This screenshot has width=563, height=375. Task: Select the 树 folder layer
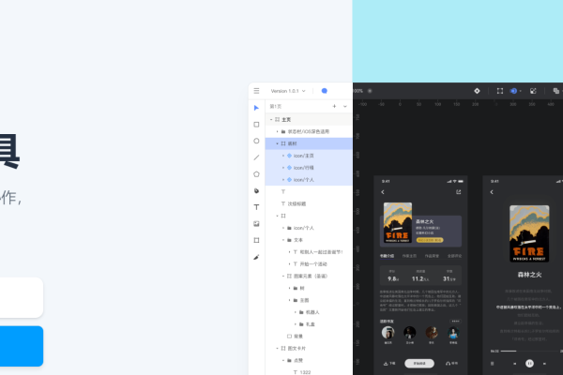(309, 288)
